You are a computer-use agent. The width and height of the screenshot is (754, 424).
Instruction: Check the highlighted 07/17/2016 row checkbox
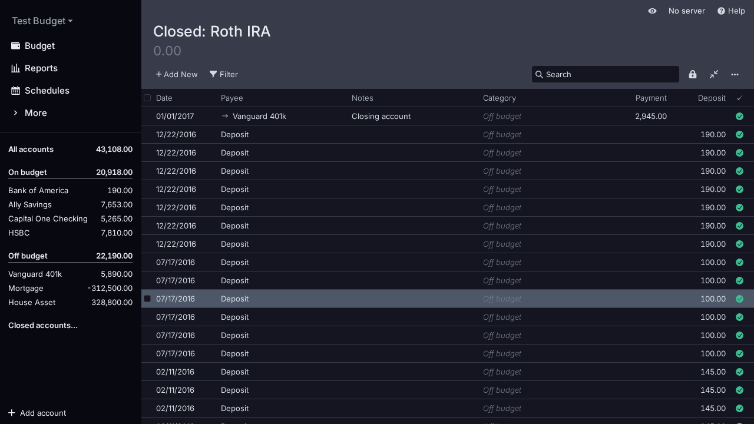coord(147,299)
